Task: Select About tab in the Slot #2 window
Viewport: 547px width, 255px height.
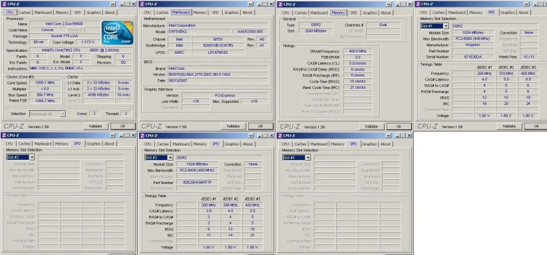Action: click(110, 143)
